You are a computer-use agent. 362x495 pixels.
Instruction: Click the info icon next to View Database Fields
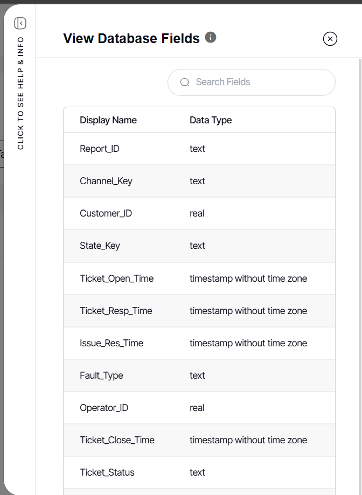(x=211, y=37)
